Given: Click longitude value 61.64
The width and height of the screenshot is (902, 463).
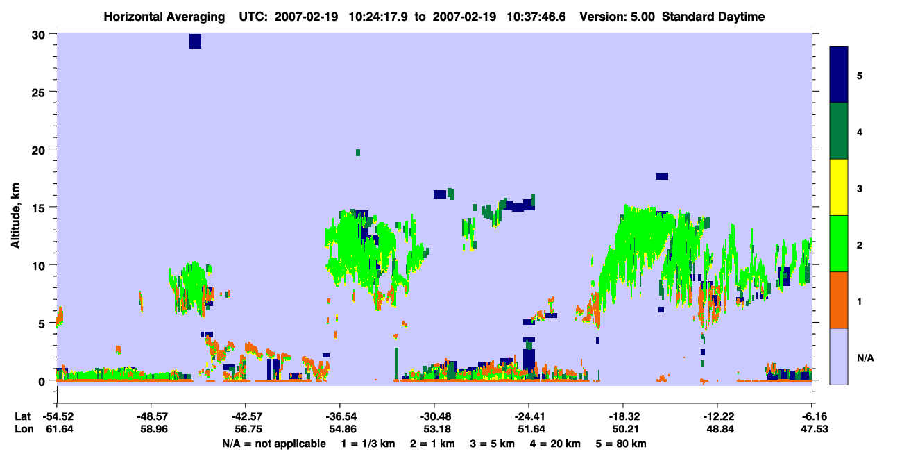Looking at the screenshot, I should (x=59, y=430).
